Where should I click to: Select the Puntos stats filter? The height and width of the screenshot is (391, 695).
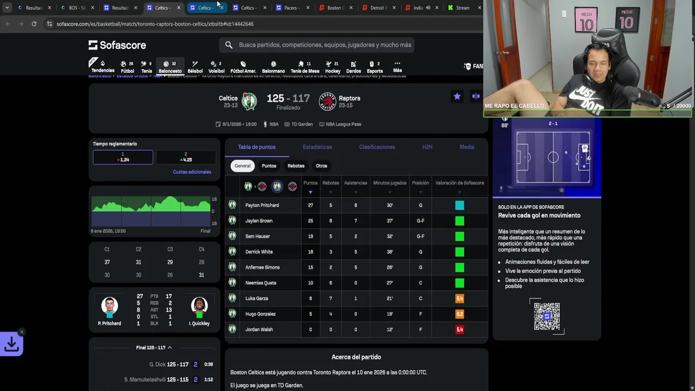coord(269,166)
